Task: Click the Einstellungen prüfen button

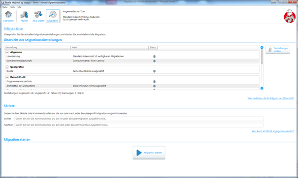Action: [x=278, y=50]
